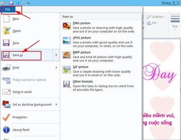
Task: Click the Open folder icon
Action: click(x=7, y=31)
